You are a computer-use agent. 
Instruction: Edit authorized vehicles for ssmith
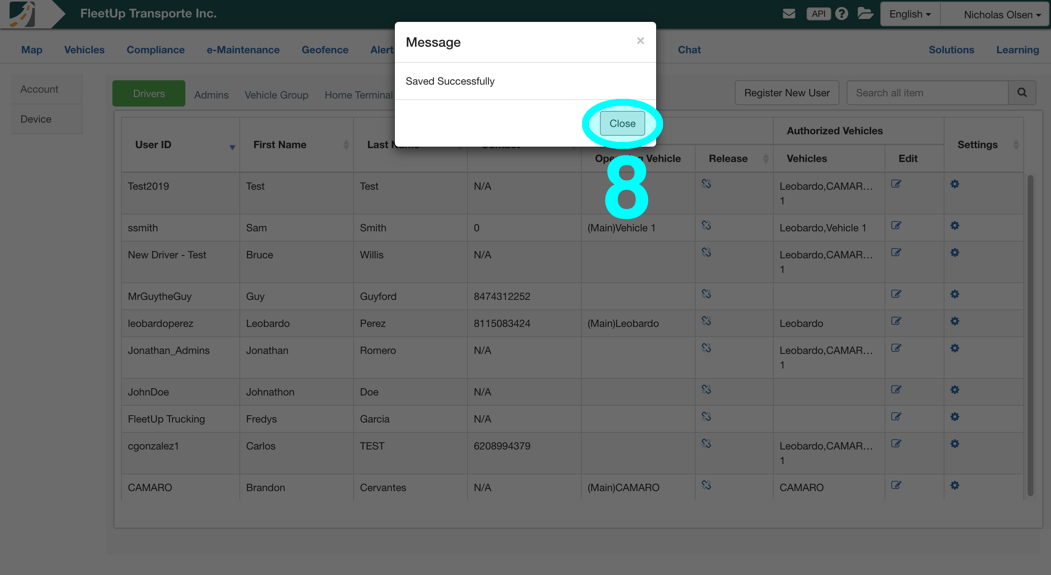pyautogui.click(x=896, y=225)
